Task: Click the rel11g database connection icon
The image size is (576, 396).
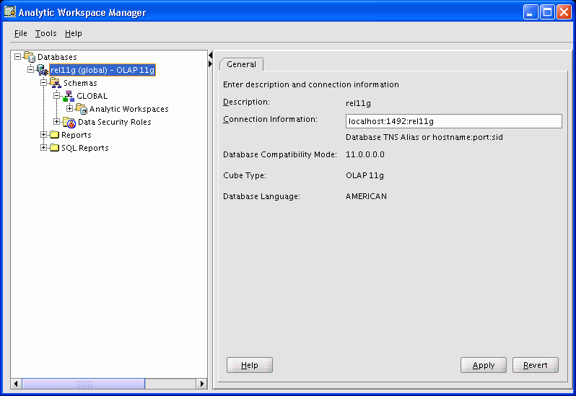Action: (x=43, y=70)
